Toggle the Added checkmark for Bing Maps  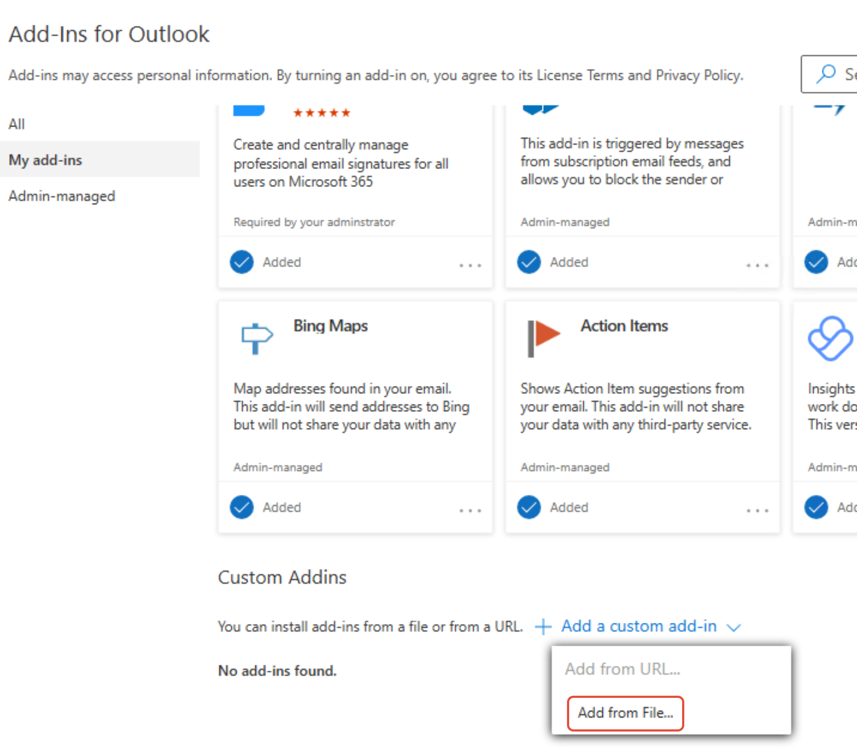coord(242,507)
